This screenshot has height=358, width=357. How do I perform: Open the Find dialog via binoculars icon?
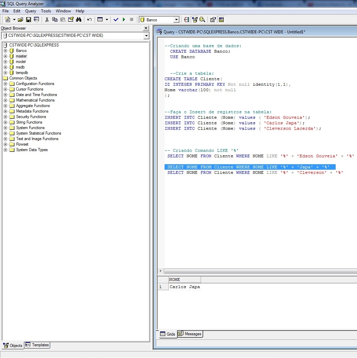point(79,20)
